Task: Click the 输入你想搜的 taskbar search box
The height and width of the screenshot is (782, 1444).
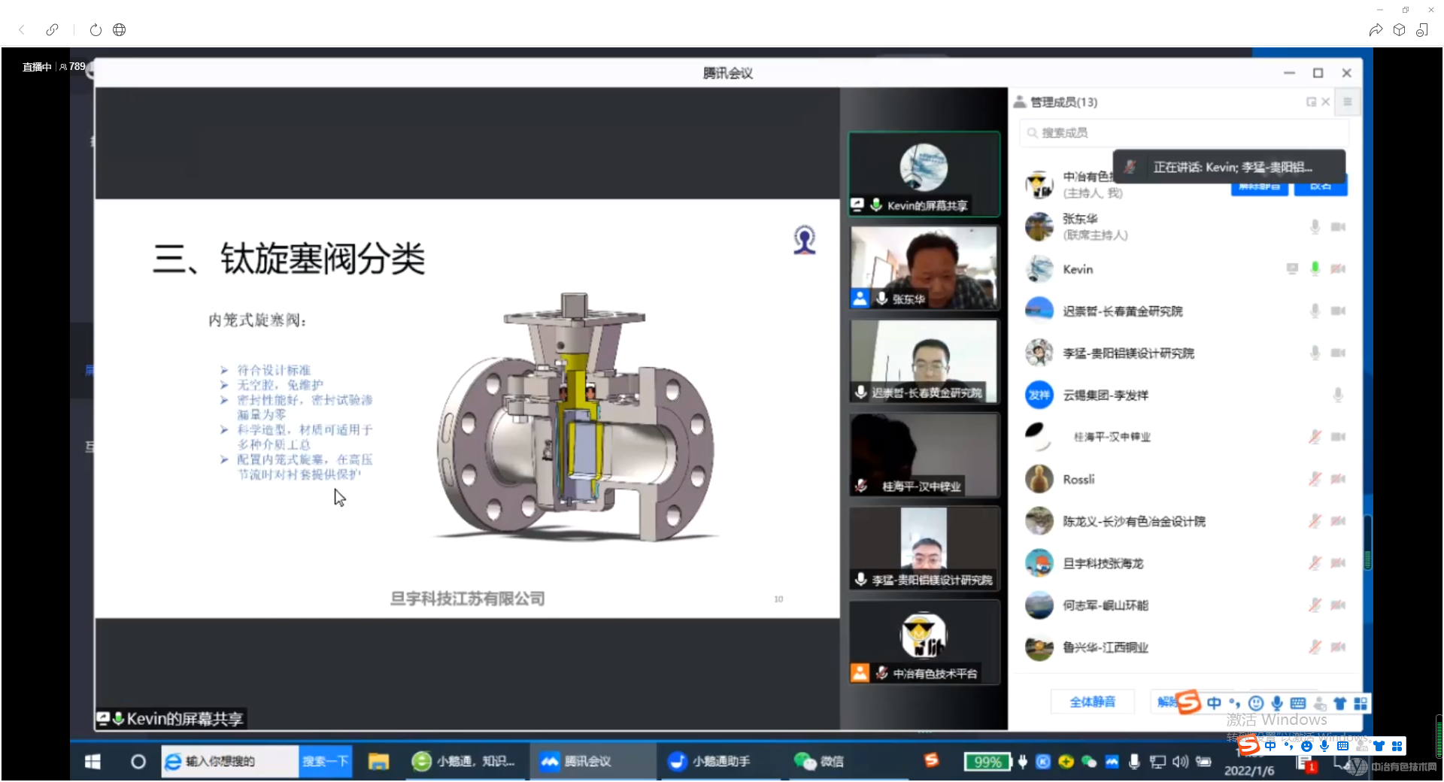Action: point(230,762)
